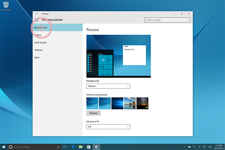Viewport: 225px width, 150px height.
Task: Minimize the Settings window
Action: click(x=175, y=13)
